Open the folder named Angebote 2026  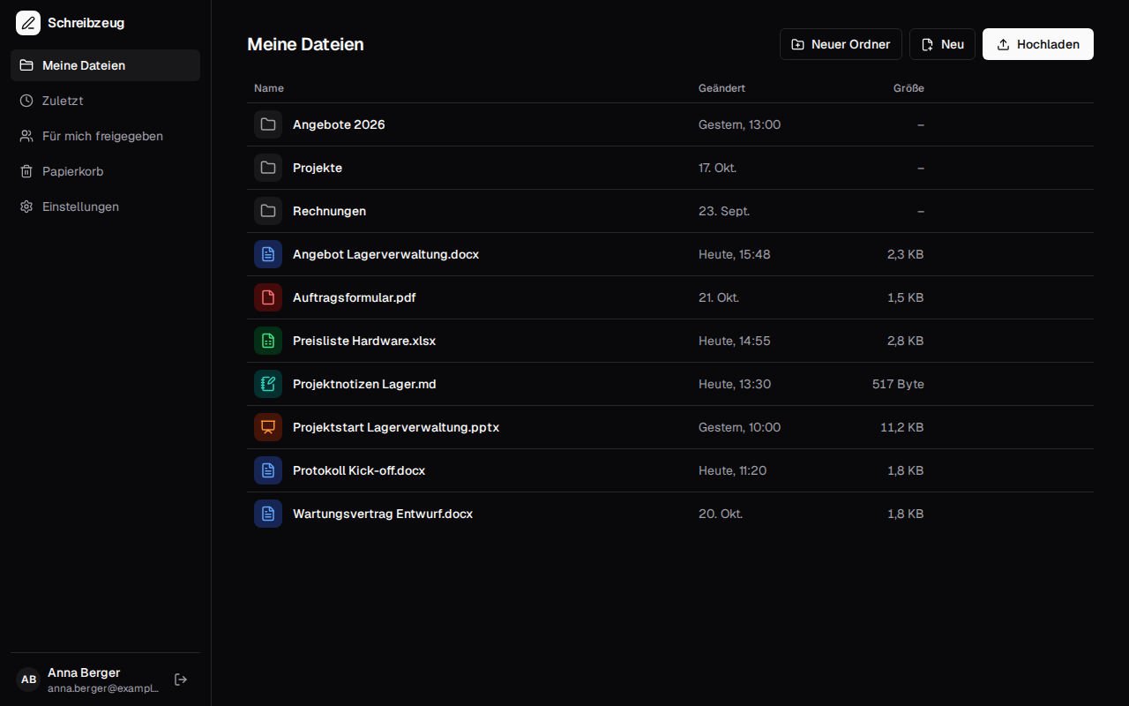(339, 124)
